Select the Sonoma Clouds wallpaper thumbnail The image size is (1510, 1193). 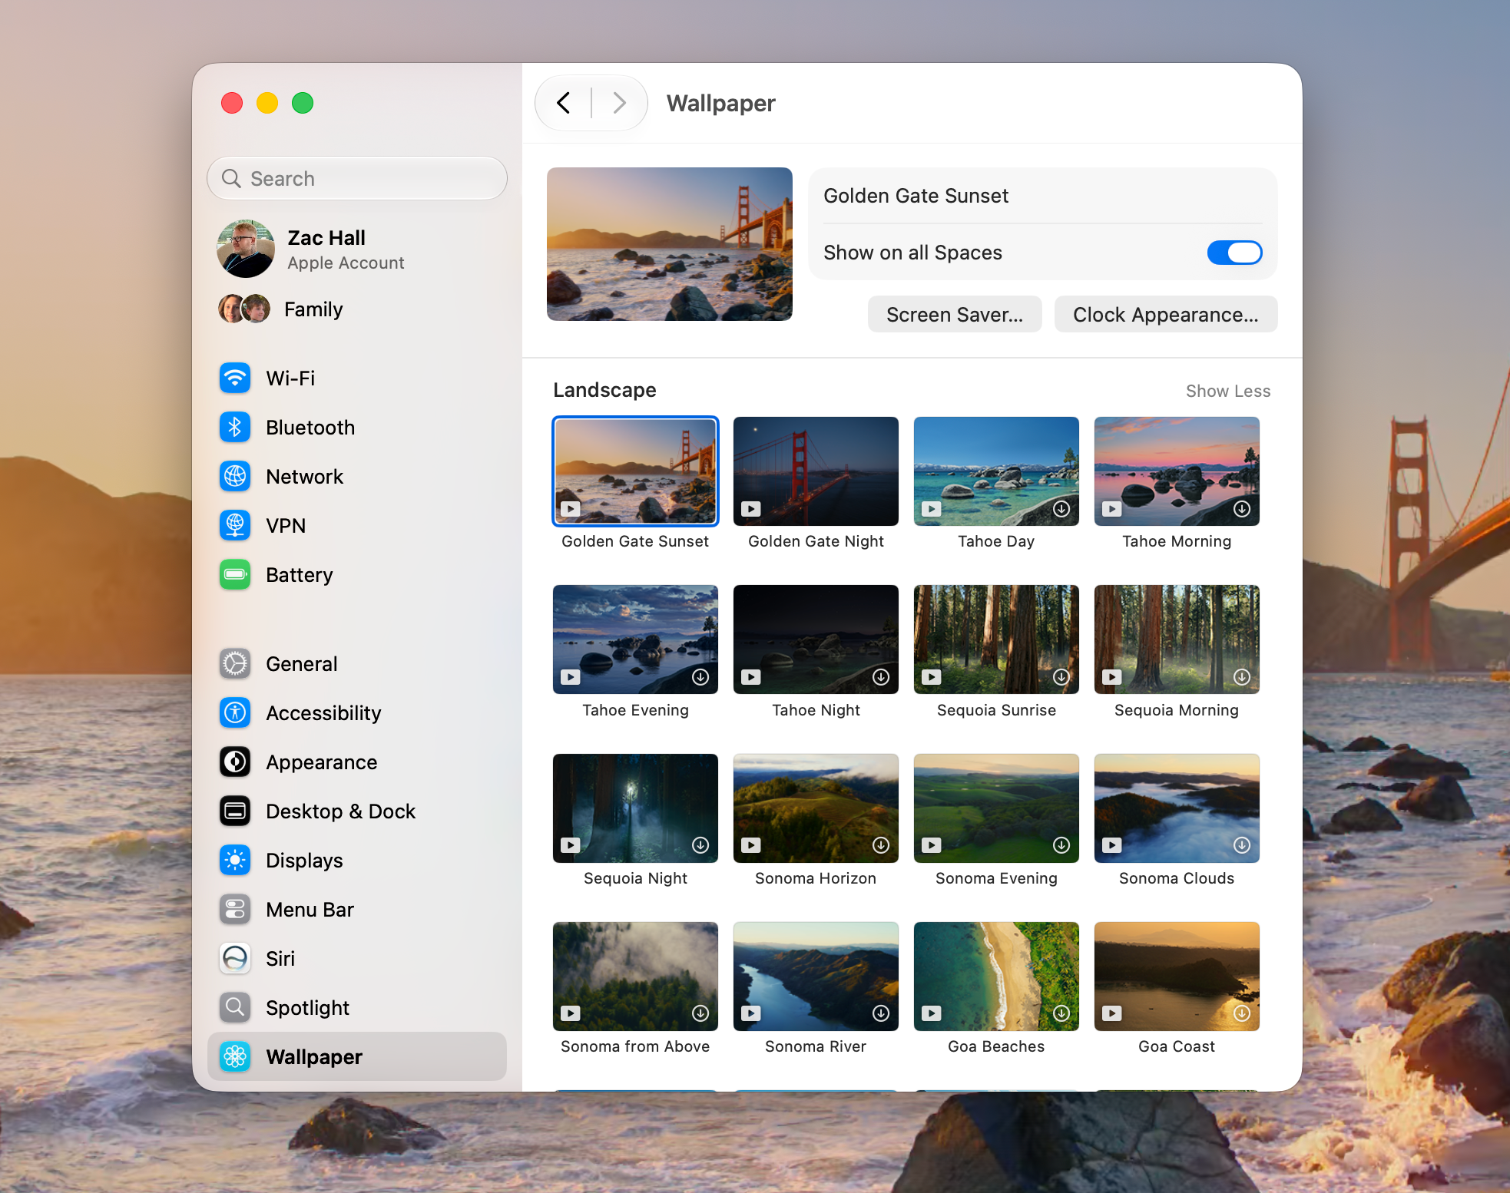(1177, 808)
